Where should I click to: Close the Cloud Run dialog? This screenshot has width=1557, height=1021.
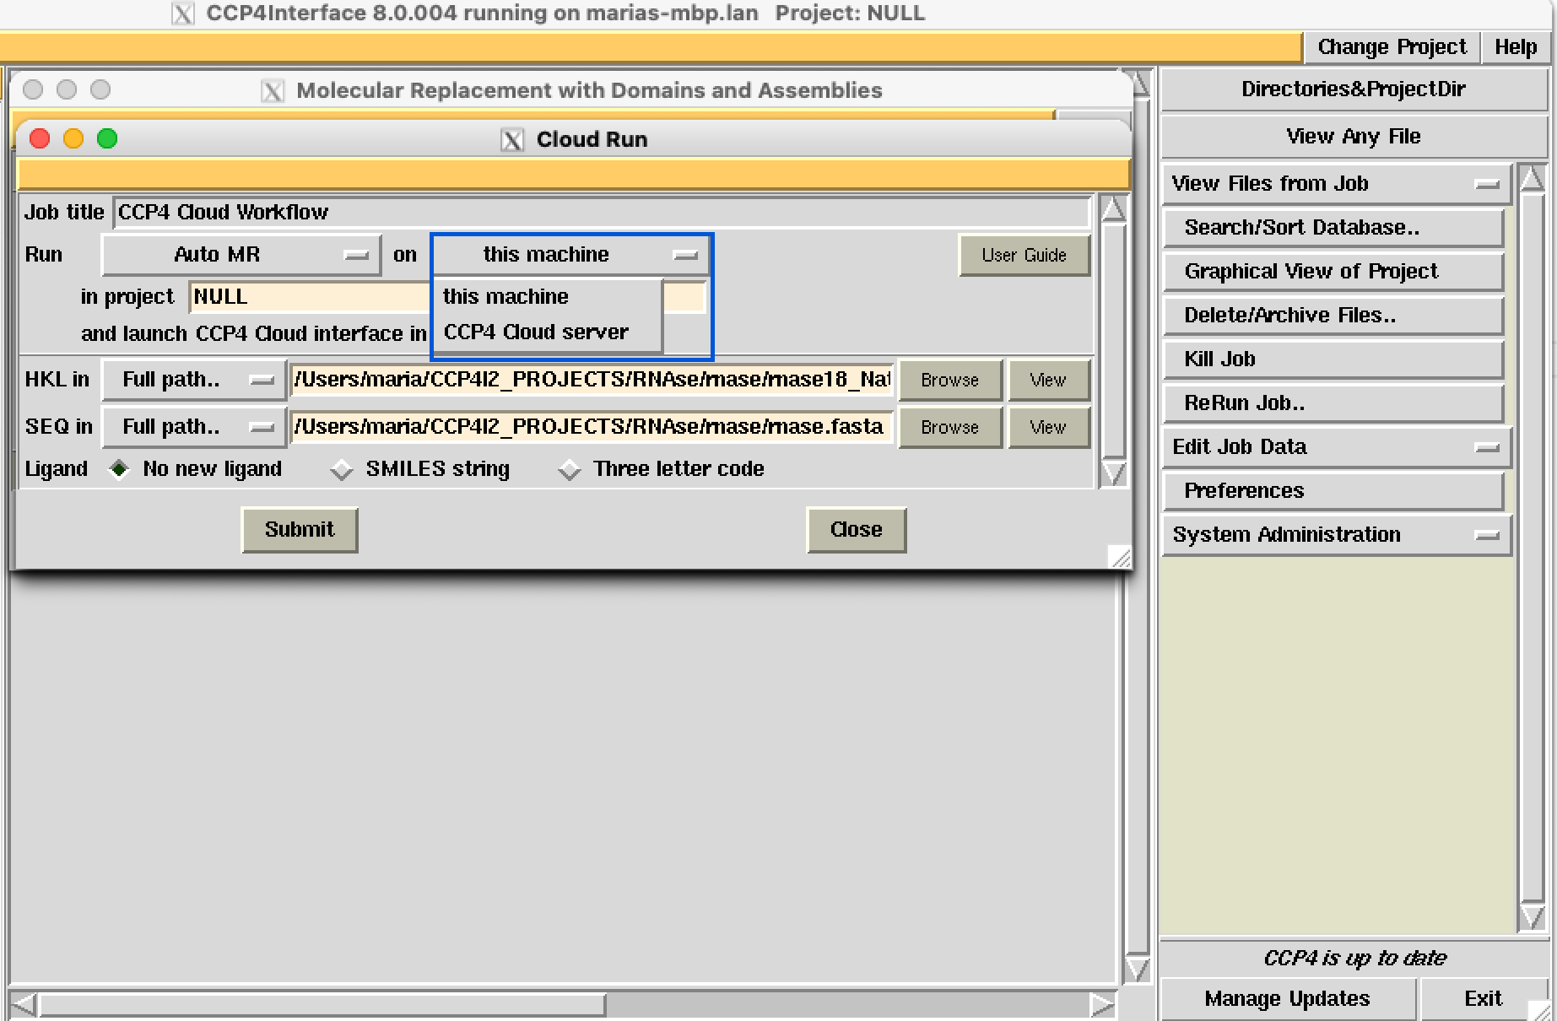(856, 529)
